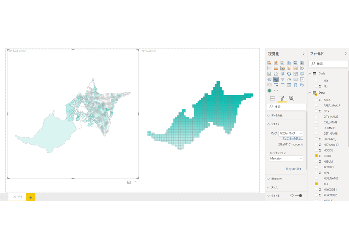Select the matrix visual
The height and width of the screenshot is (249, 349).
[289, 85]
